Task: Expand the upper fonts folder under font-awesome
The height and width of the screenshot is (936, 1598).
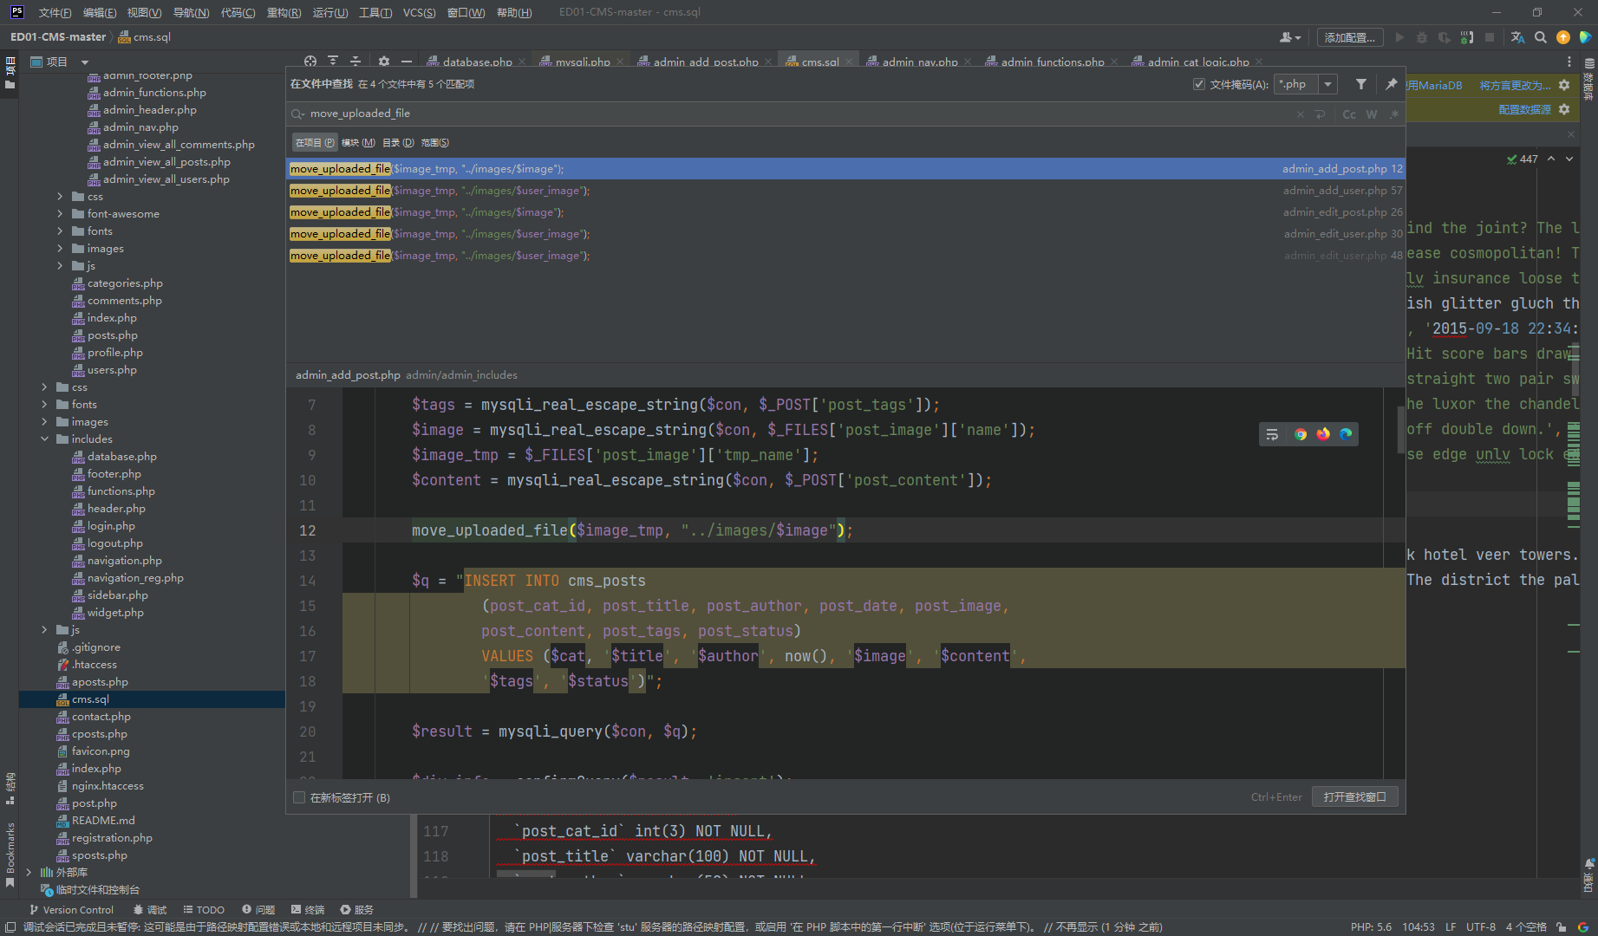Action: pyautogui.click(x=60, y=231)
